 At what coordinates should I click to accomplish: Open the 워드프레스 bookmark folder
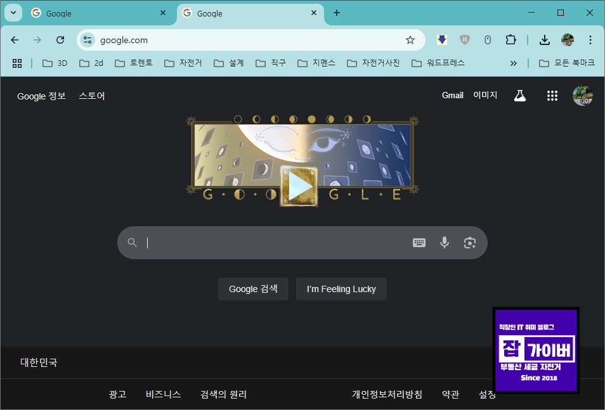click(x=438, y=63)
